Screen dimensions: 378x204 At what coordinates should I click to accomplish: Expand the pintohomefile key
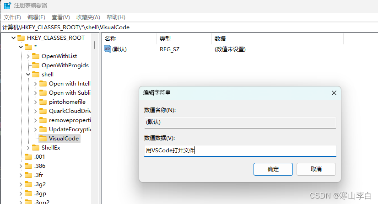click(x=35, y=102)
